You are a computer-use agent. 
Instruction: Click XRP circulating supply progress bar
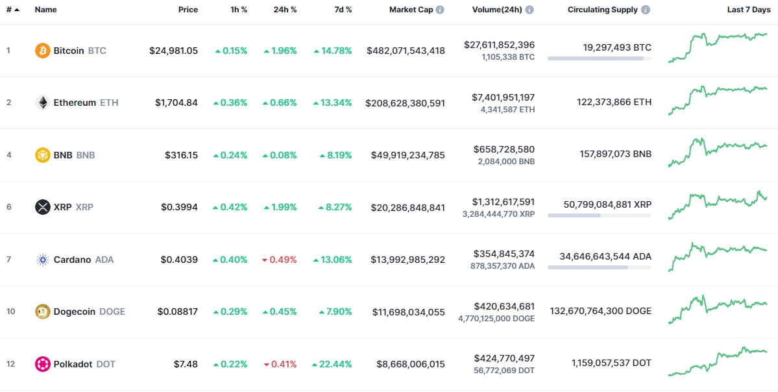point(600,215)
